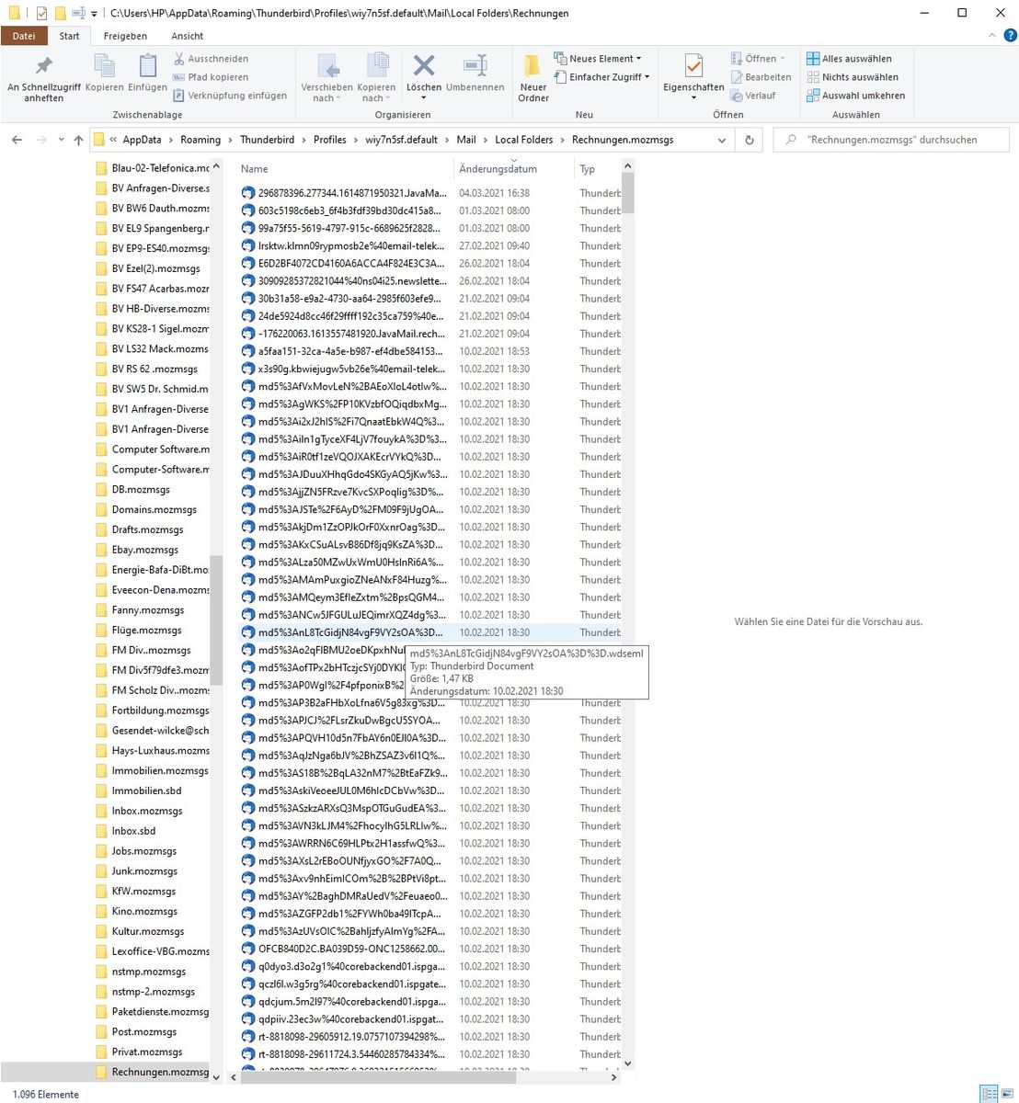Expand breadcrumb arrow after Profiles

pos(355,140)
